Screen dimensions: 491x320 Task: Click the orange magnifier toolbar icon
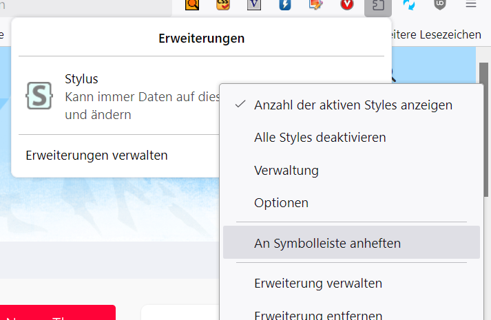point(192,5)
